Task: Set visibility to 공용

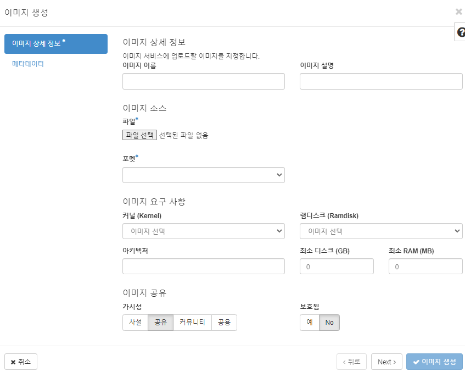Action: [224, 323]
